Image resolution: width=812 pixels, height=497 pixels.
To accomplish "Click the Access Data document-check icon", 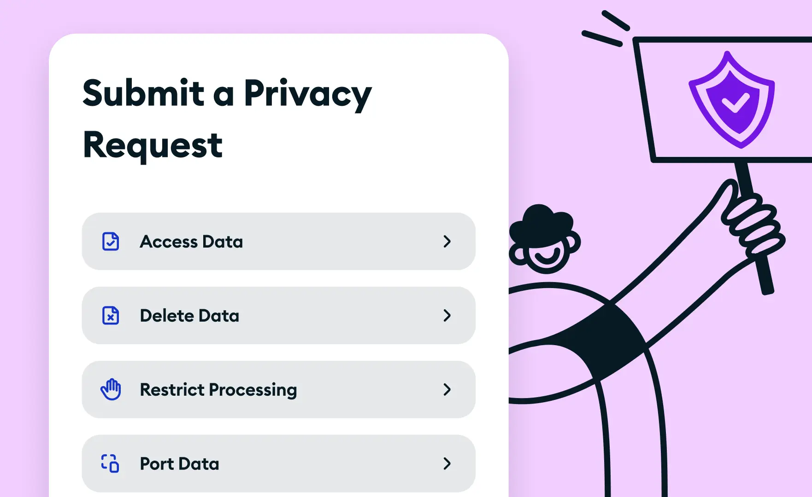I will [110, 242].
